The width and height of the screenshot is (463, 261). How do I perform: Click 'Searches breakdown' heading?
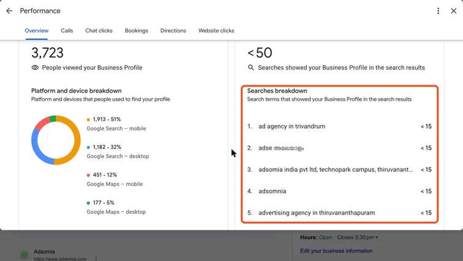click(277, 91)
